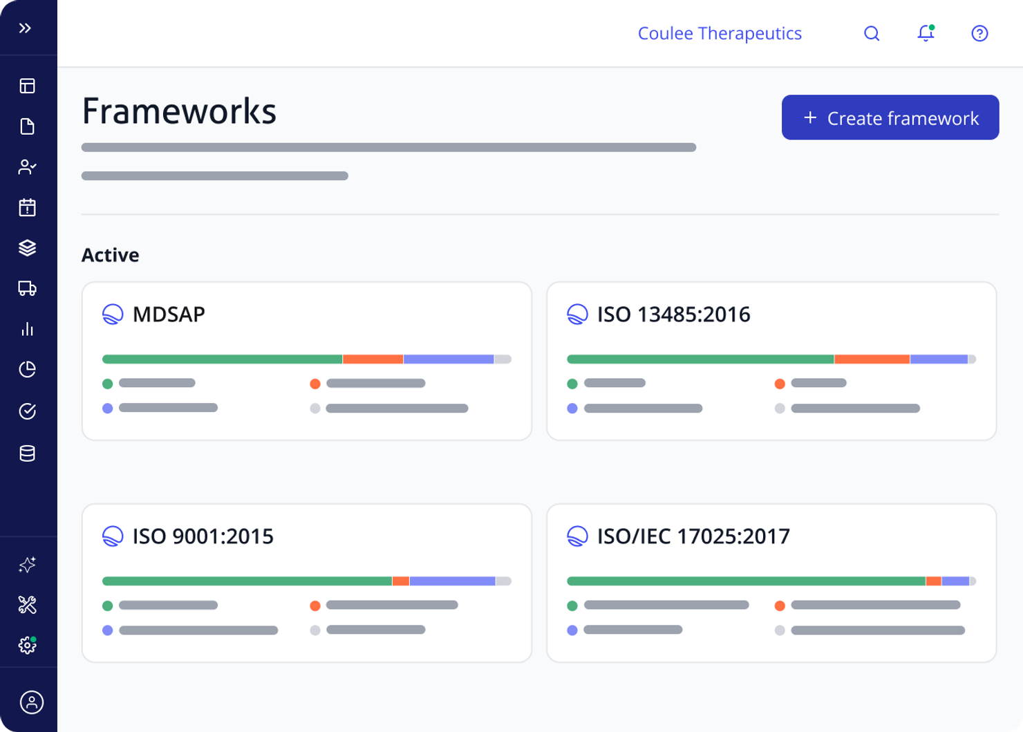Open the pie chart icon in sidebar

tap(28, 369)
